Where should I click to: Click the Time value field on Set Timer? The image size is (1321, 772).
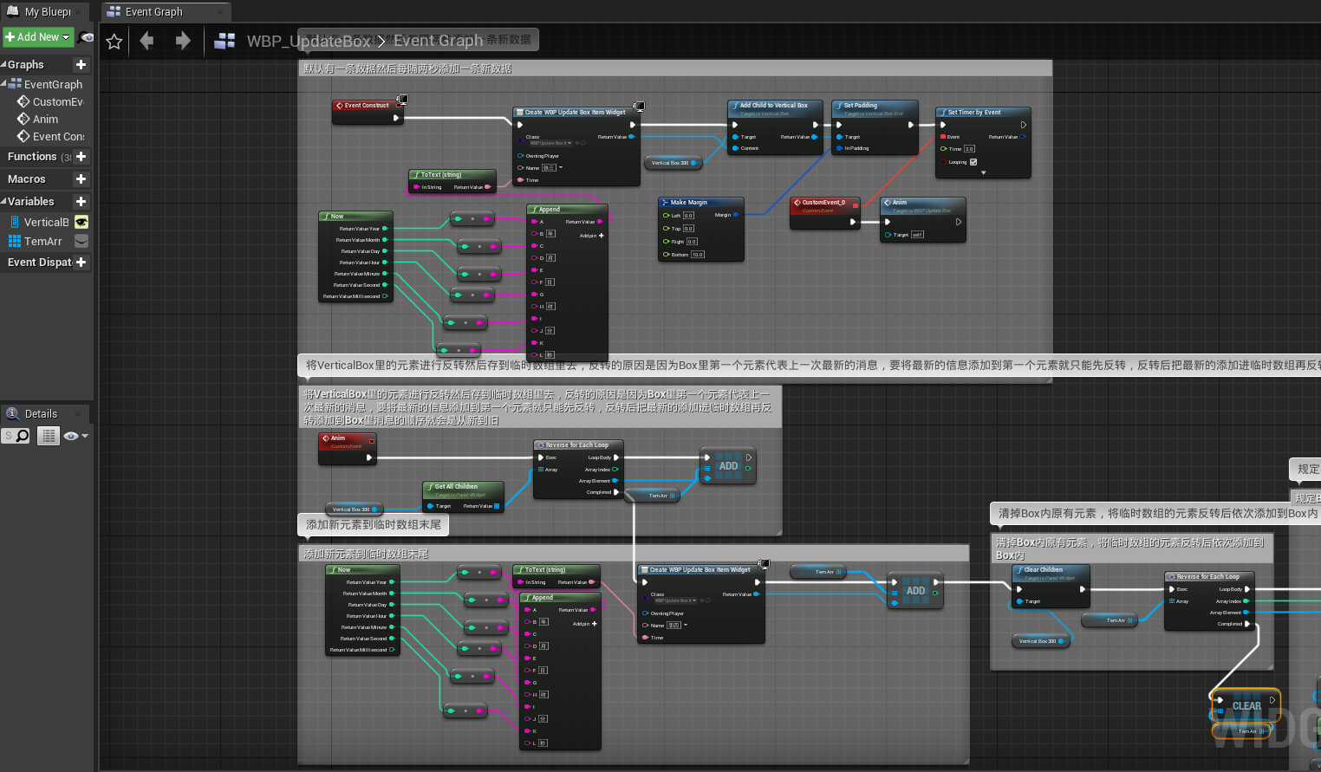click(x=969, y=149)
